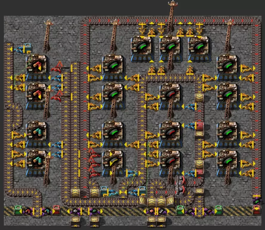The width and height of the screenshot is (265, 230).
Task: Open the red provider chest beside the teal-magazine inserter
Action: coord(56,210)
